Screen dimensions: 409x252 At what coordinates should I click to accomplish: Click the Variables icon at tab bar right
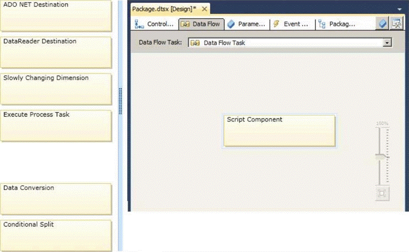[x=397, y=24]
